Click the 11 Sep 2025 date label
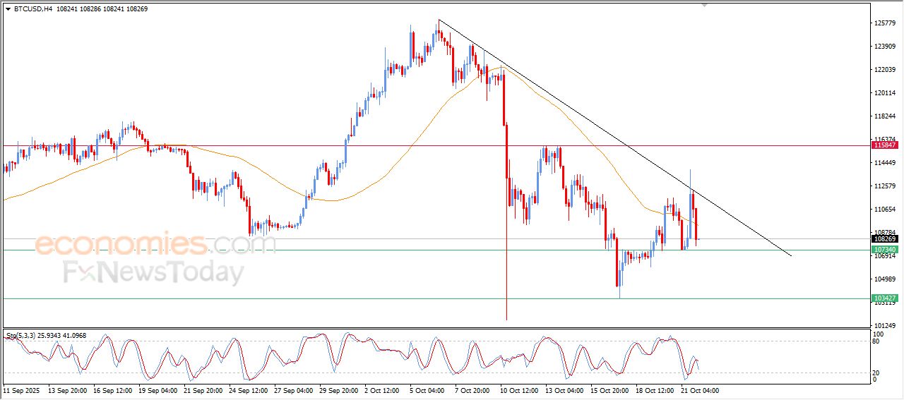This screenshot has width=904, height=400. point(21,390)
